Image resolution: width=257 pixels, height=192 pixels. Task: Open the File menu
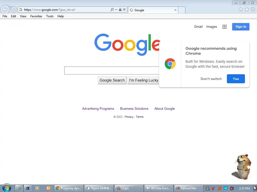(x=5, y=16)
